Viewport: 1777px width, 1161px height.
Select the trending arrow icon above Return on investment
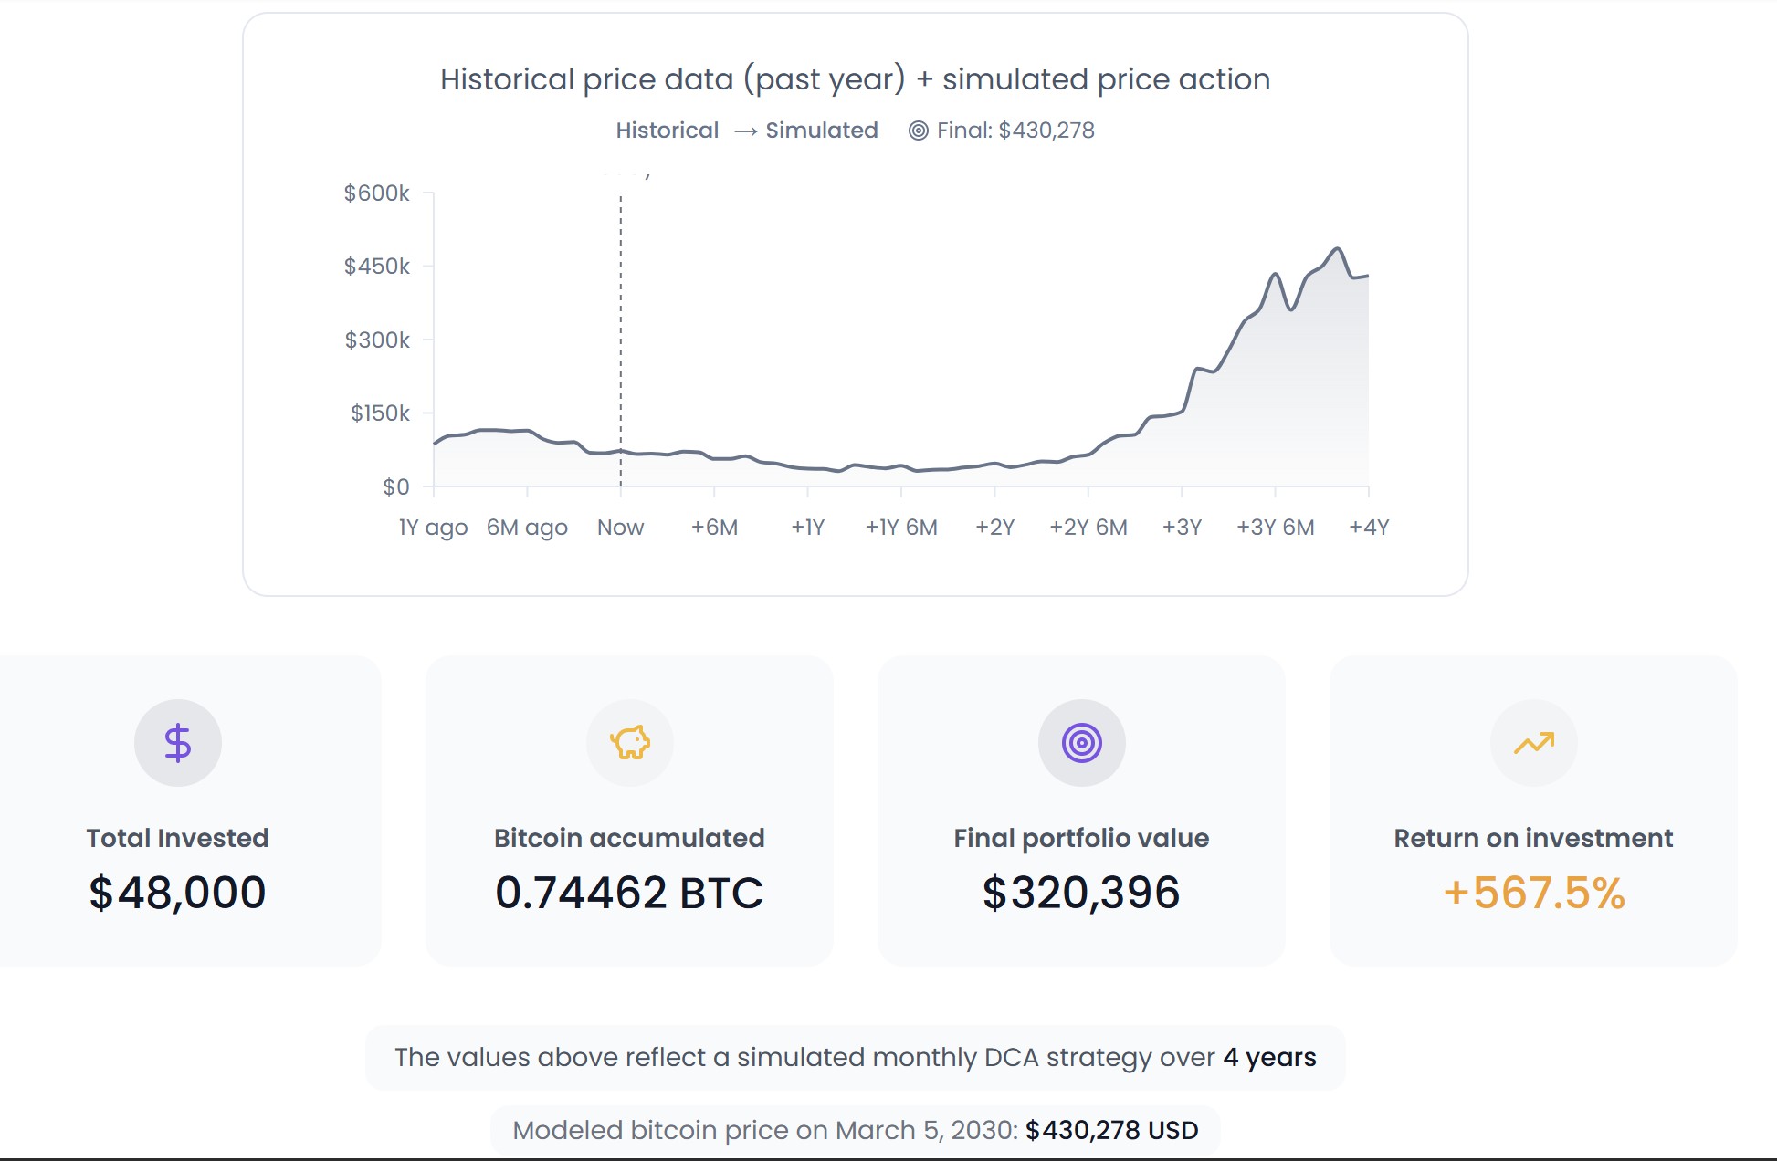pyautogui.click(x=1532, y=742)
